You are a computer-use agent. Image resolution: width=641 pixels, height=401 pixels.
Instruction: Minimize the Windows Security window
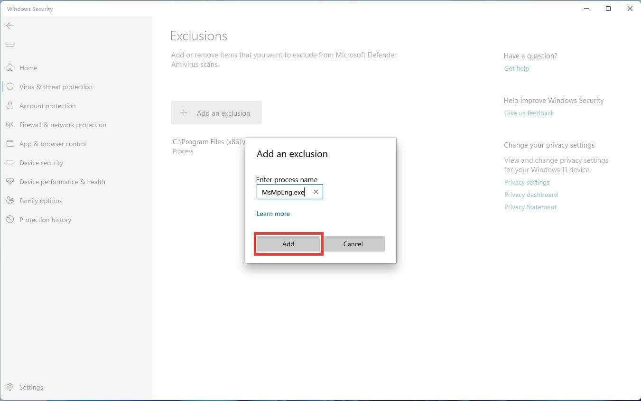[x=587, y=9]
